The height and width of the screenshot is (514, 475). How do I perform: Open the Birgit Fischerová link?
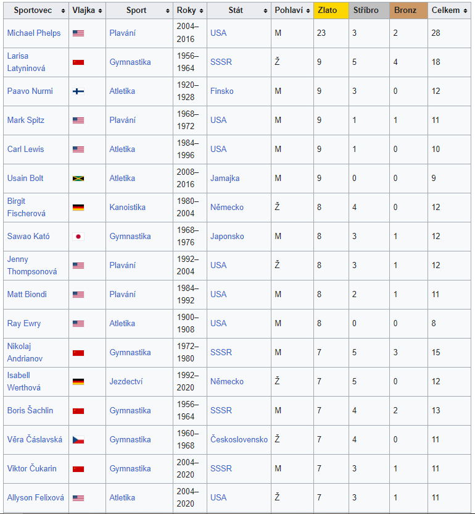[x=26, y=207]
